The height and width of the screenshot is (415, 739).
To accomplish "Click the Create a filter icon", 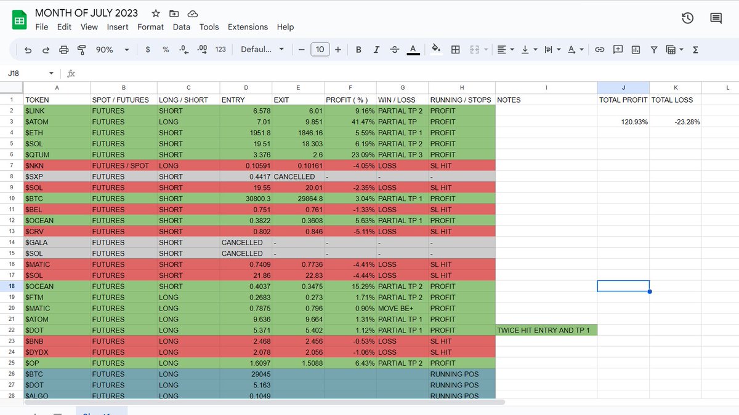I will click(654, 50).
